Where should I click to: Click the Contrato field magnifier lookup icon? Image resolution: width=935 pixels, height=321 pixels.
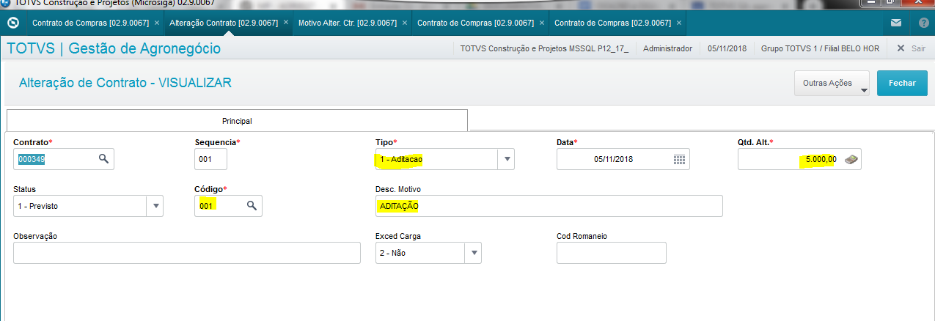[103, 159]
